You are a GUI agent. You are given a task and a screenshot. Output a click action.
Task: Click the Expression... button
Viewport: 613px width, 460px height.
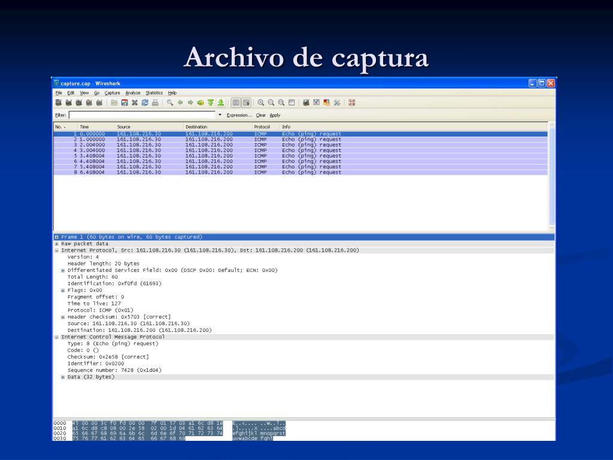[x=239, y=116]
